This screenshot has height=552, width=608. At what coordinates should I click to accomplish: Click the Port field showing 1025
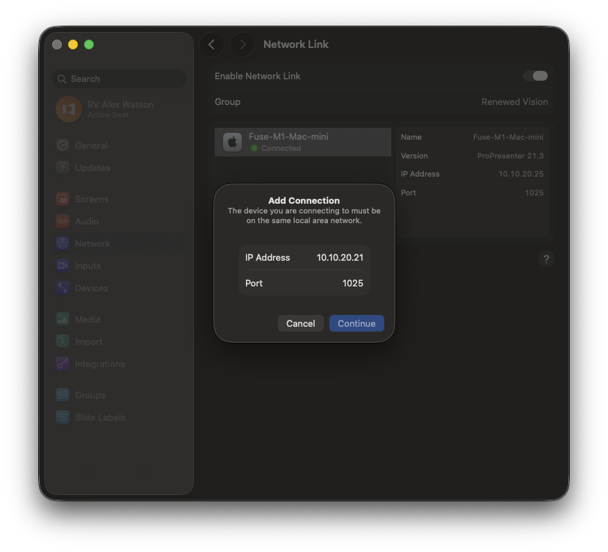352,284
